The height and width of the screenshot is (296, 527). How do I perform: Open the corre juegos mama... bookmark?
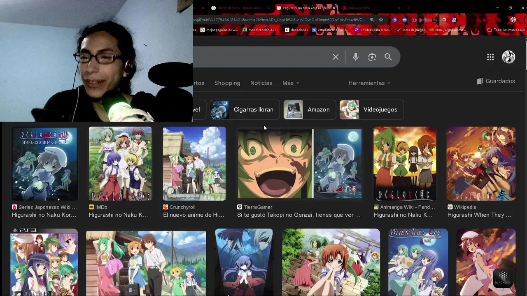click(448, 30)
